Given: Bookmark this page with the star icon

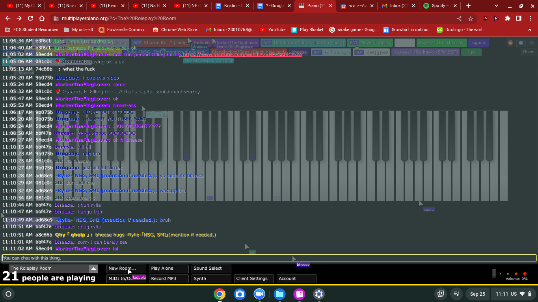Looking at the screenshot, I should pos(470,19).
